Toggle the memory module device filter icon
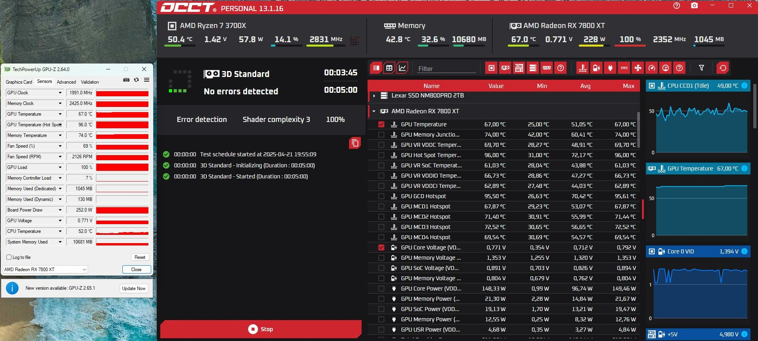The image size is (758, 341). 547,68
